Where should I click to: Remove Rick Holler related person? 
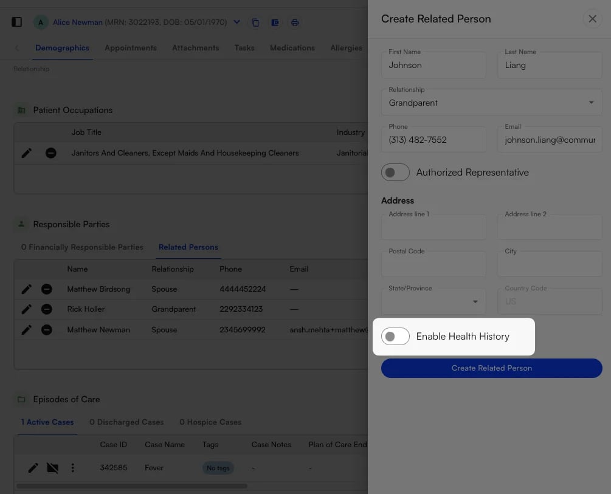coord(47,309)
